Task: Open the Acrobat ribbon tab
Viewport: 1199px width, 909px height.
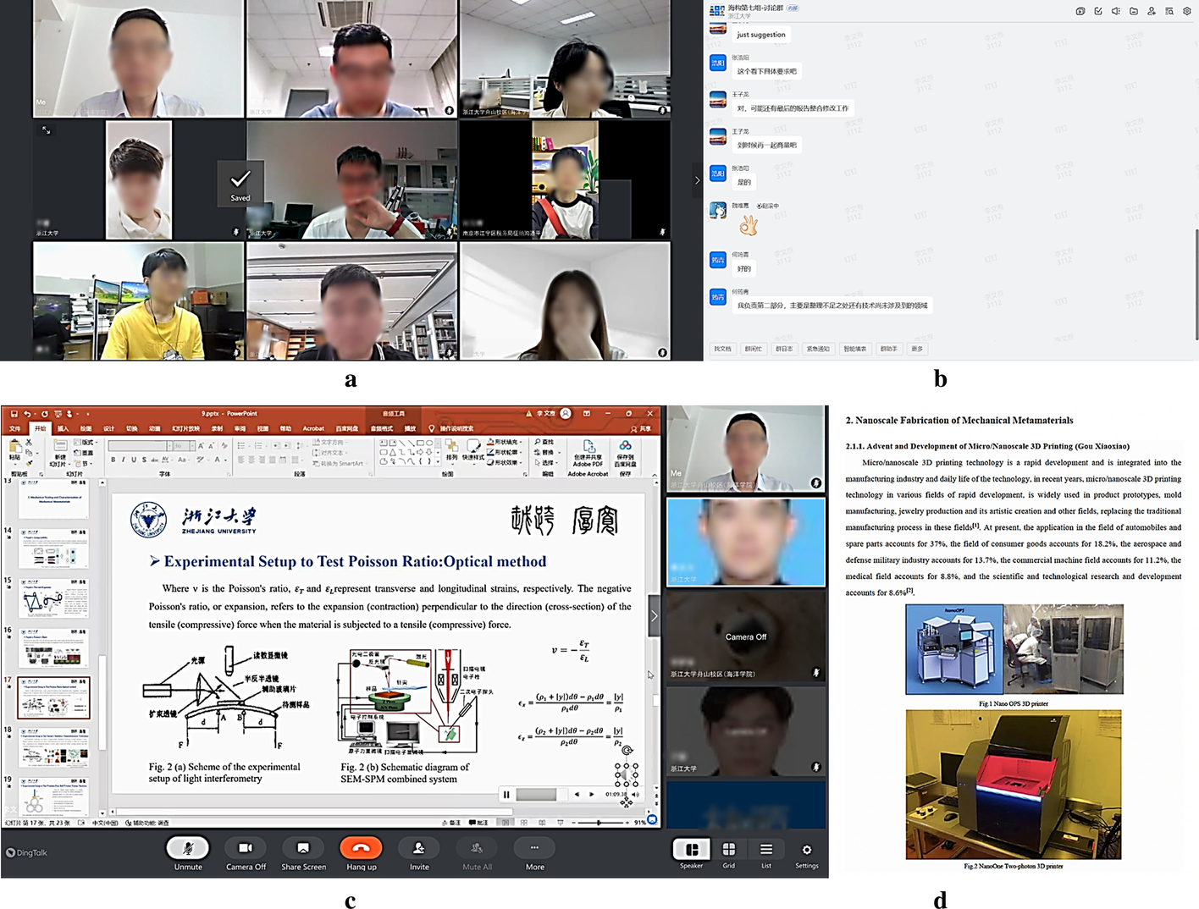Action: point(313,428)
